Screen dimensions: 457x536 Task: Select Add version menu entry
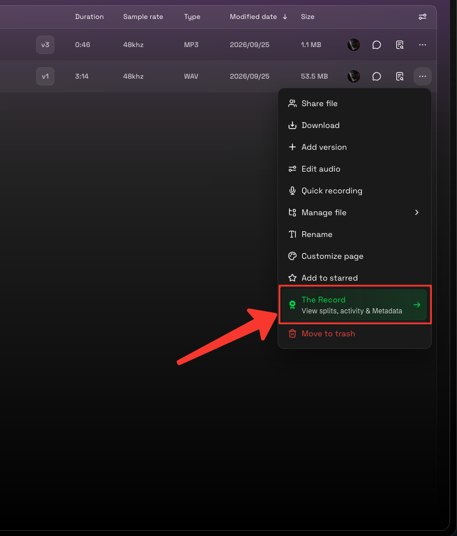354,147
